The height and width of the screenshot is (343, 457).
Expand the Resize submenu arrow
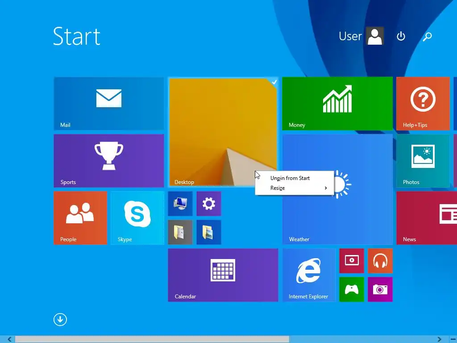(326, 188)
